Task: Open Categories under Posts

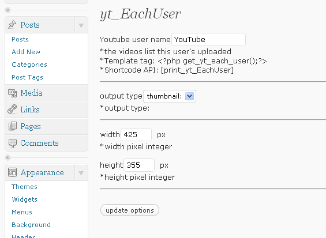Action: [x=29, y=65]
